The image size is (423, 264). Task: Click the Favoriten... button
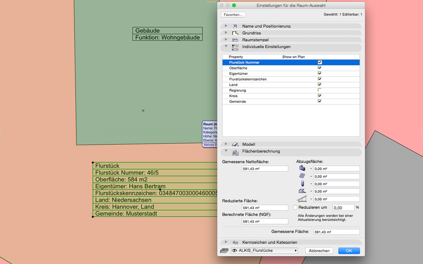tap(233, 14)
